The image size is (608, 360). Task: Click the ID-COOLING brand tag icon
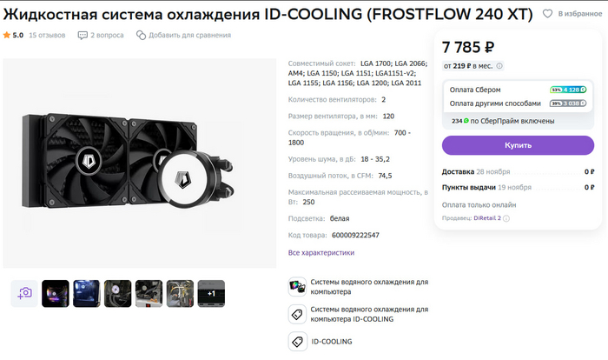point(297,342)
